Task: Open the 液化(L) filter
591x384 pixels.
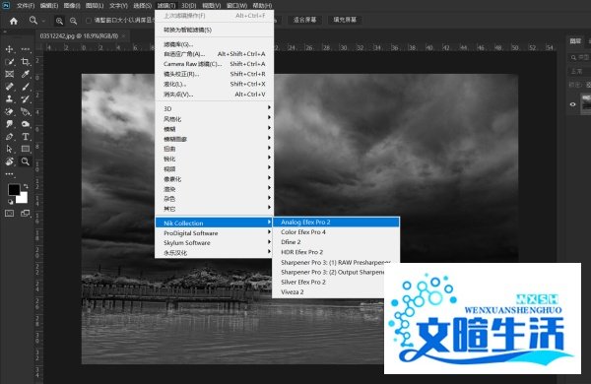Action: pos(214,84)
